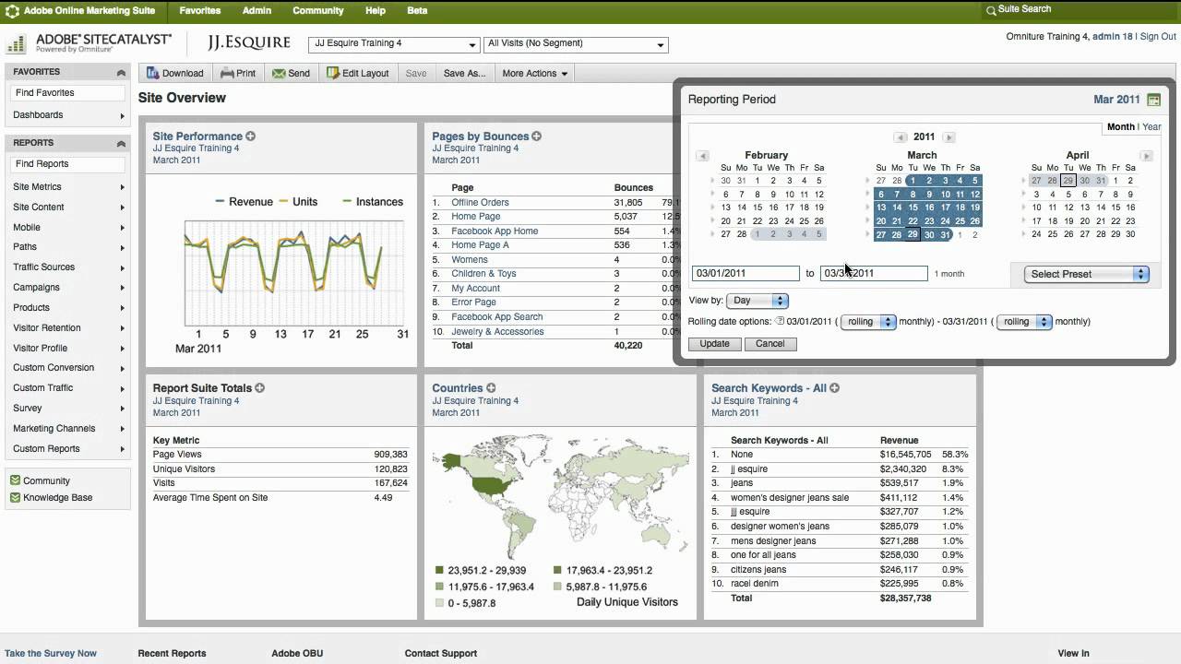The image size is (1181, 664).
Task: Click the Revenue legend color line
Action: [221, 201]
